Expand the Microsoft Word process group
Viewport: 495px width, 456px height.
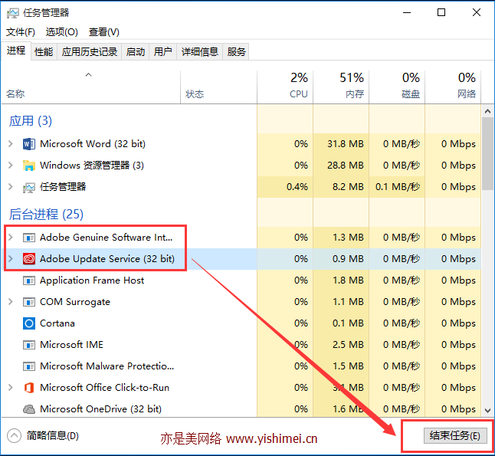coord(11,144)
